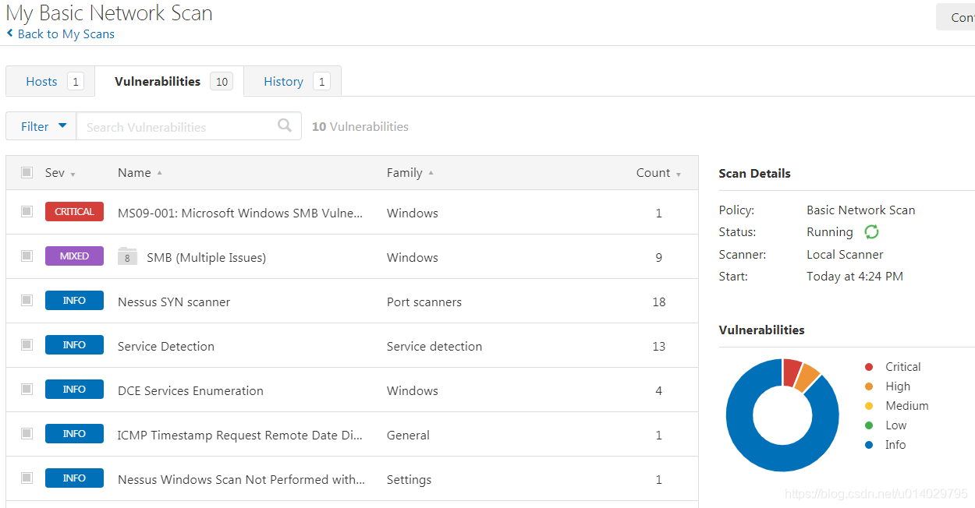Click the CRITICAL severity badge
Screen dimensions: 975x508
pos(74,212)
